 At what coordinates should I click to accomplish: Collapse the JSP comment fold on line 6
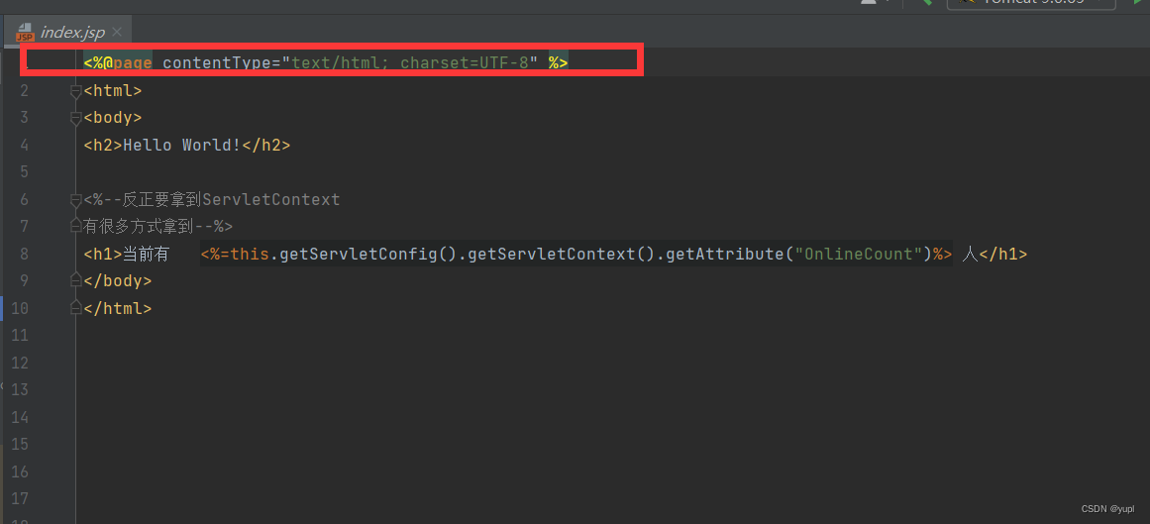75,200
